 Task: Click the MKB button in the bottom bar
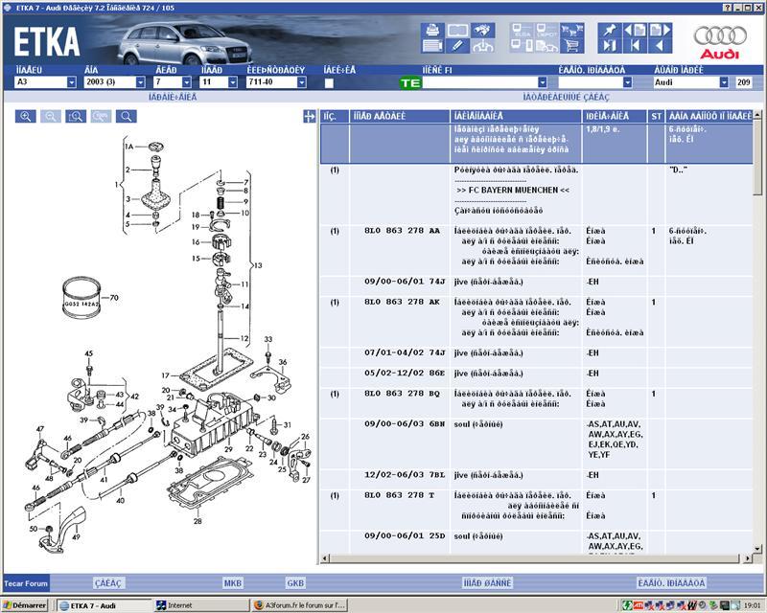pyautogui.click(x=232, y=583)
